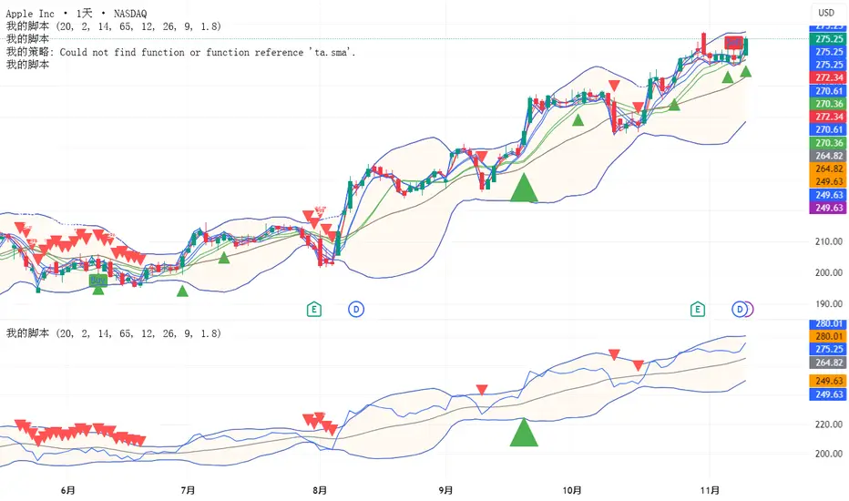Image resolution: width=849 pixels, height=501 pixels.
Task: Click the 6月 time axis label
Action: 68,490
